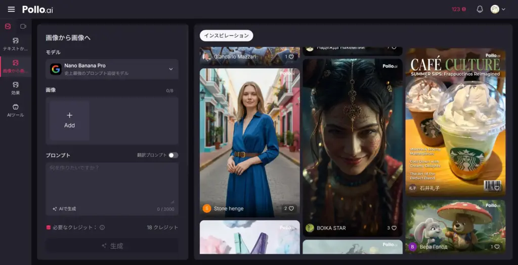Viewport: 518px width, 265px height.
Task: Like the BOIKA STAR image with heart icon
Action: tap(394, 228)
